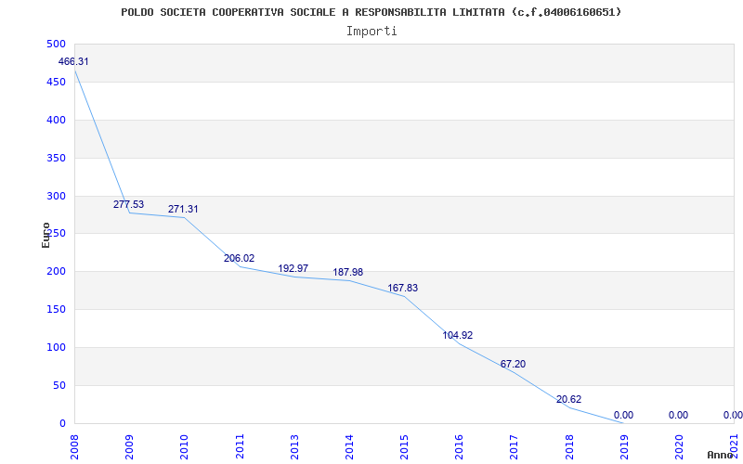Viewport: 743px width, 464px height.
Task: Select the Euro y-axis title
Action: pos(46,235)
